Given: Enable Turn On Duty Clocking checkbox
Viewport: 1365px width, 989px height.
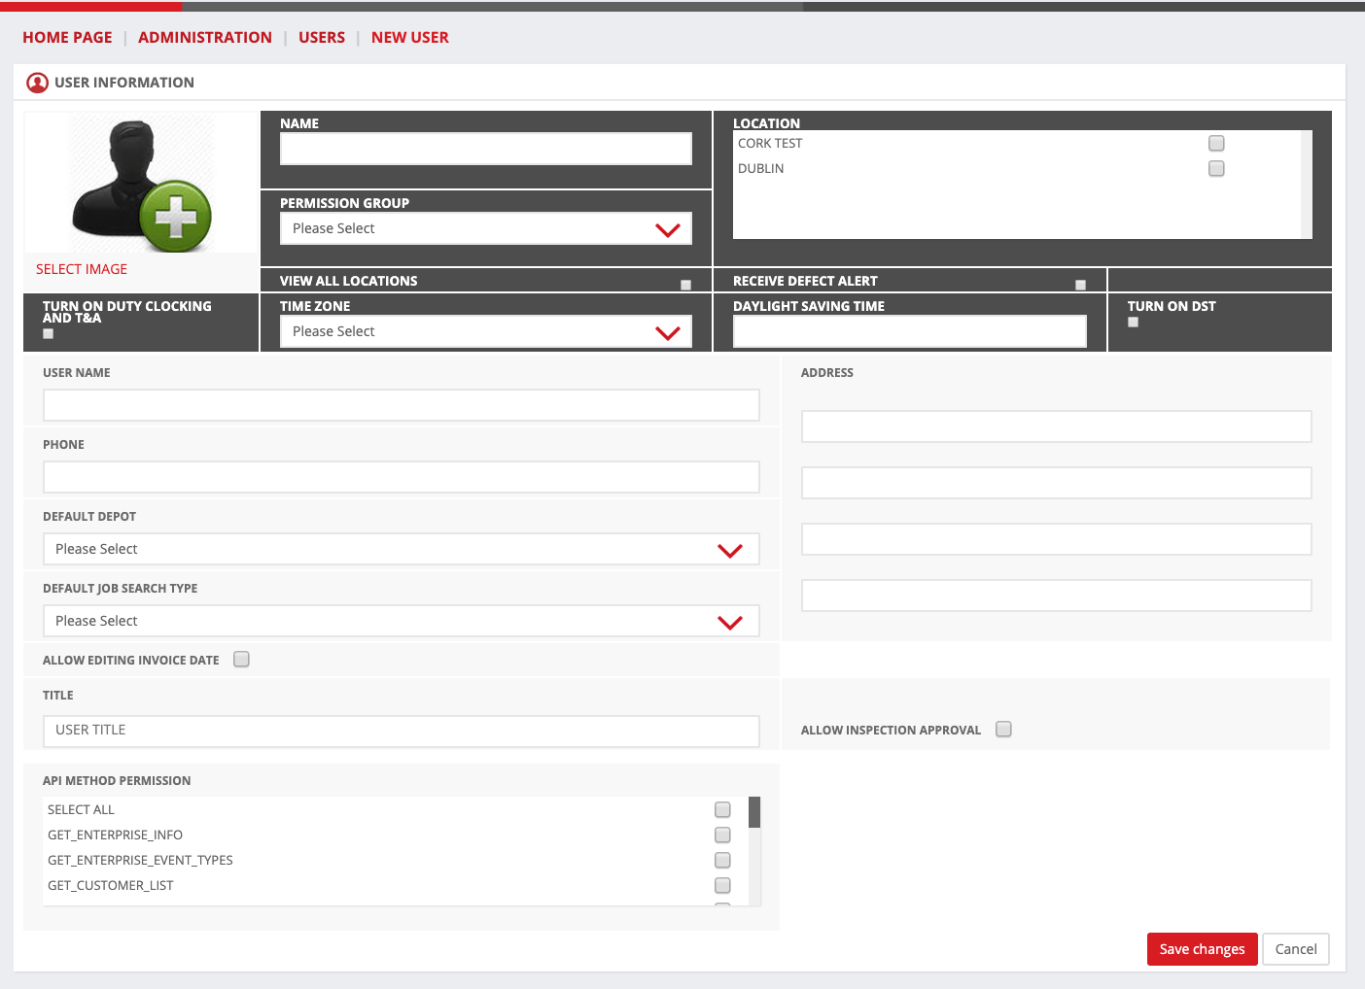Looking at the screenshot, I should (x=48, y=333).
